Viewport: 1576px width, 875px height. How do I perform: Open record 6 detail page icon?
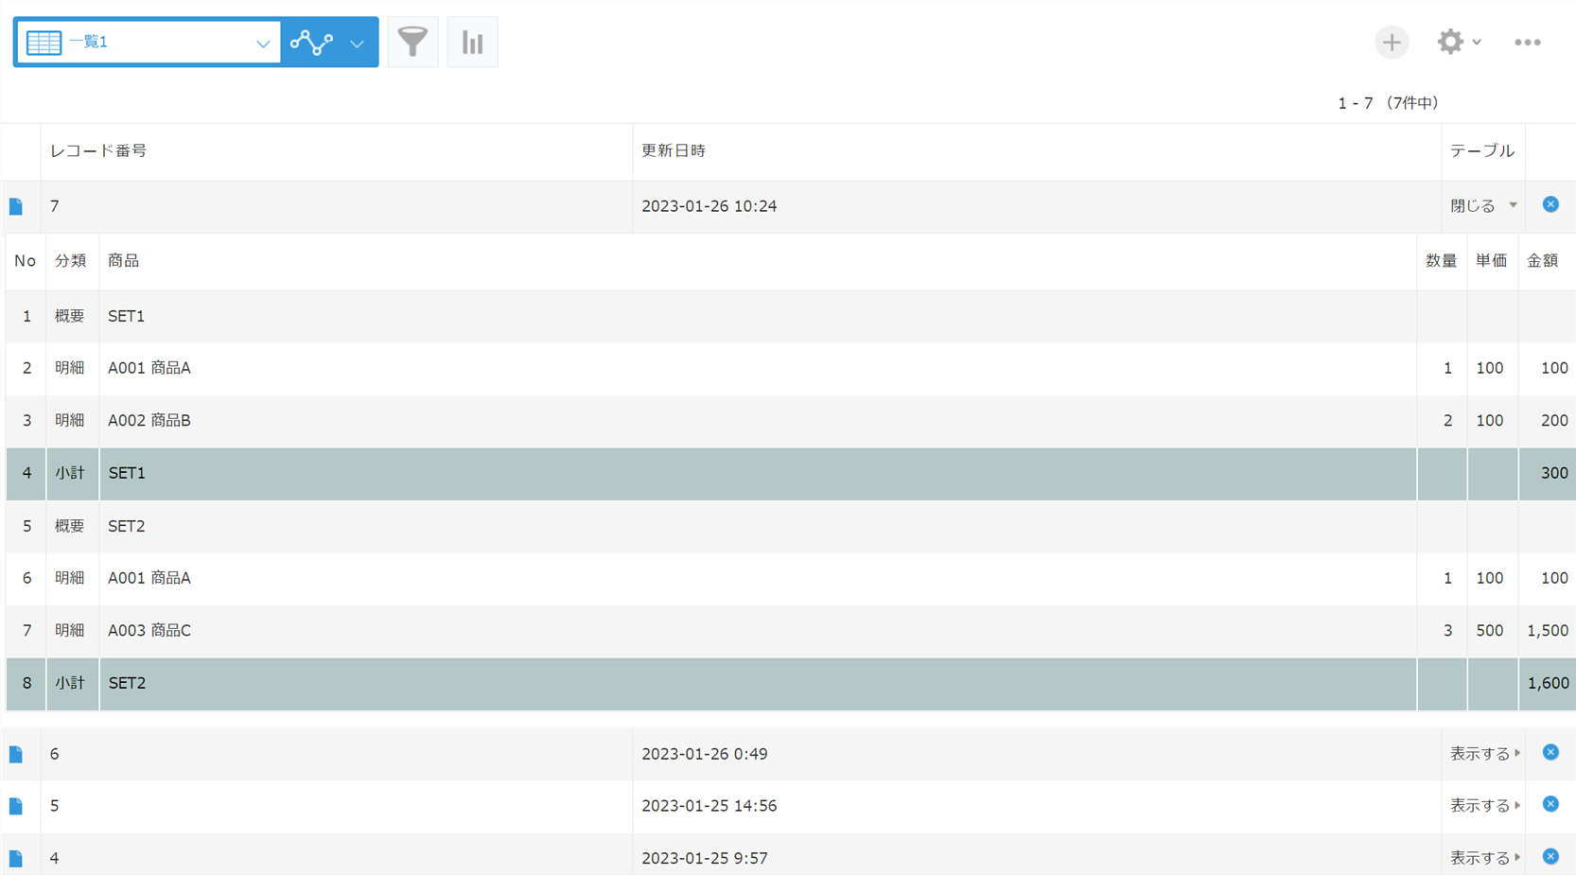16,754
